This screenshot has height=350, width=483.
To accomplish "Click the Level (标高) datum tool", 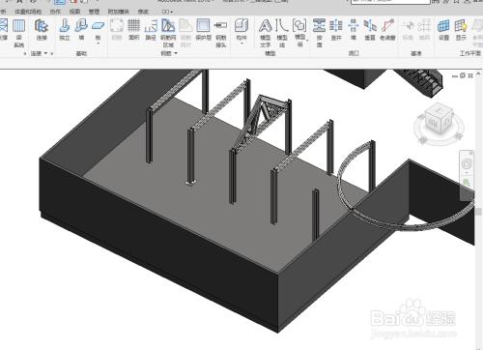I will pyautogui.click(x=408, y=30).
